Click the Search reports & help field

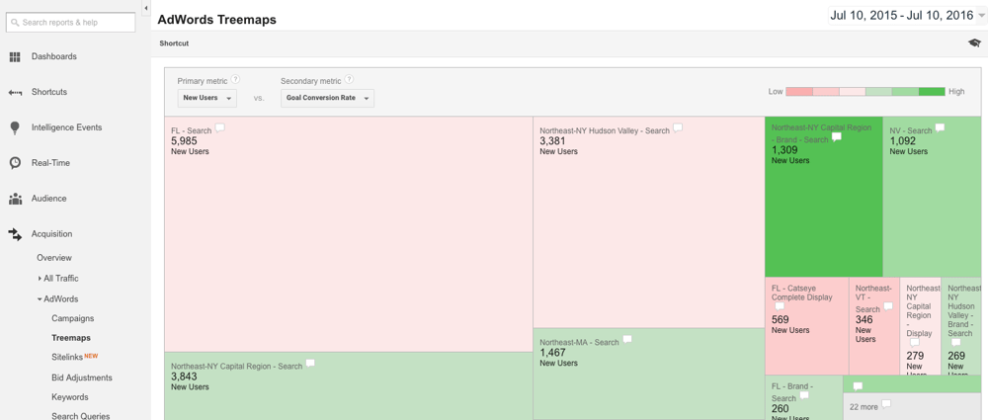(x=71, y=22)
